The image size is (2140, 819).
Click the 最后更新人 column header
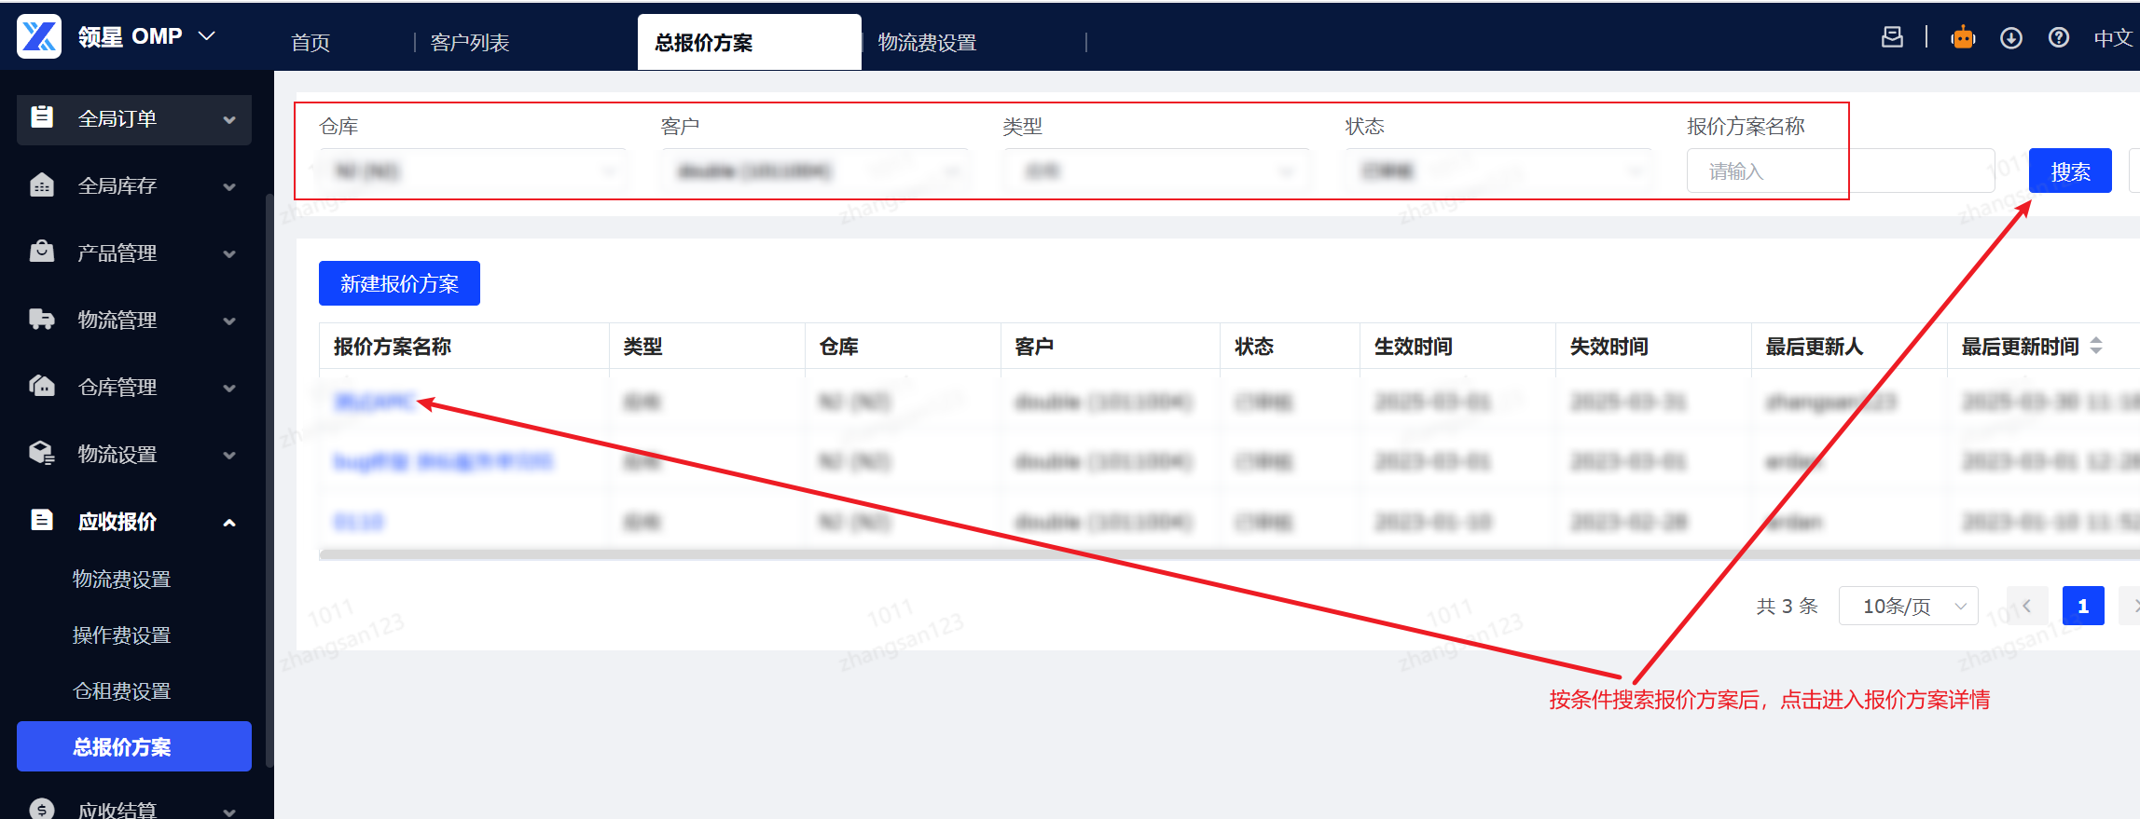[1815, 347]
